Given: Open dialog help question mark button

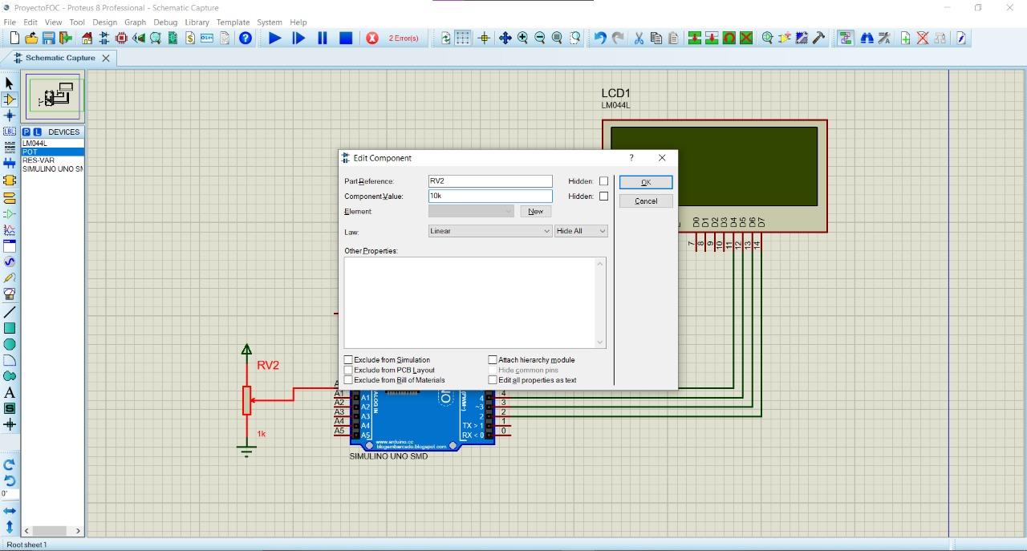Looking at the screenshot, I should click(x=631, y=158).
